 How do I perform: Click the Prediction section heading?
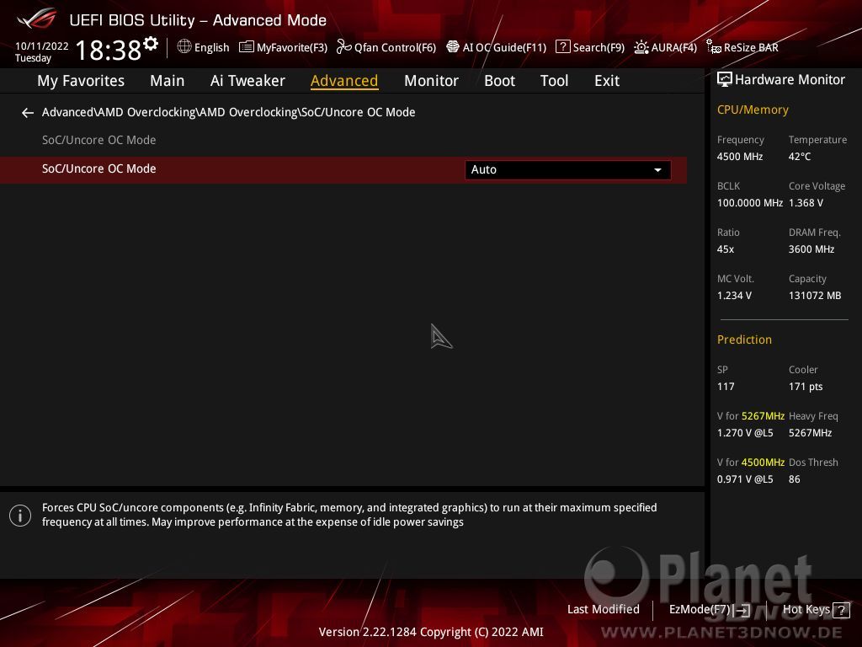click(744, 340)
